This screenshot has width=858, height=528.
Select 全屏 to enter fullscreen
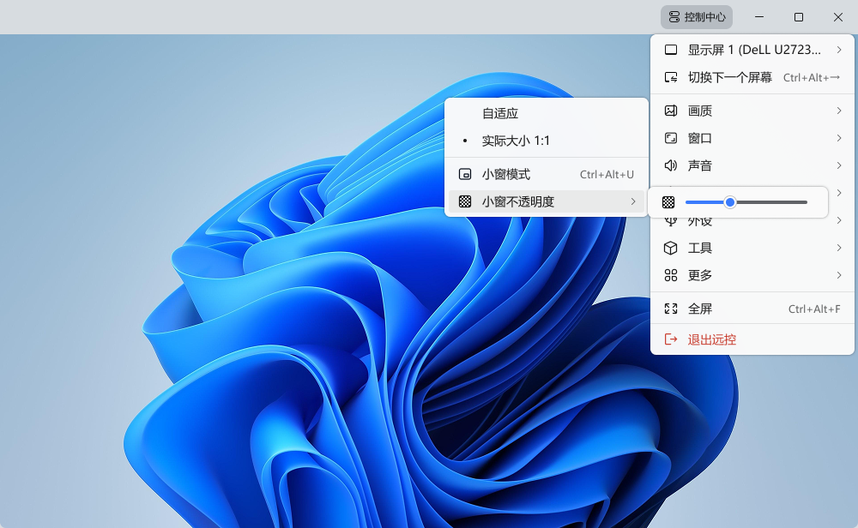[752, 309]
